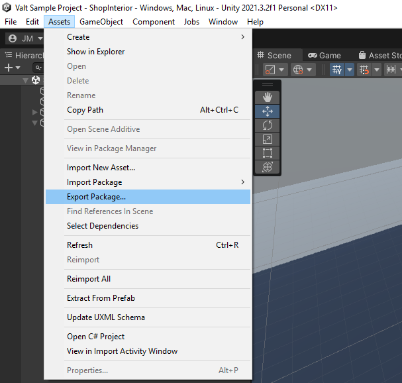
Task: Toggle grid visibility in Scene toolbar
Action: coord(337,70)
